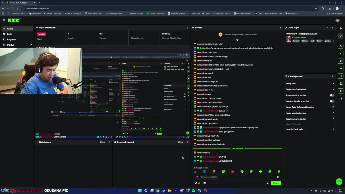Send message with Gönder button

(x=276, y=183)
